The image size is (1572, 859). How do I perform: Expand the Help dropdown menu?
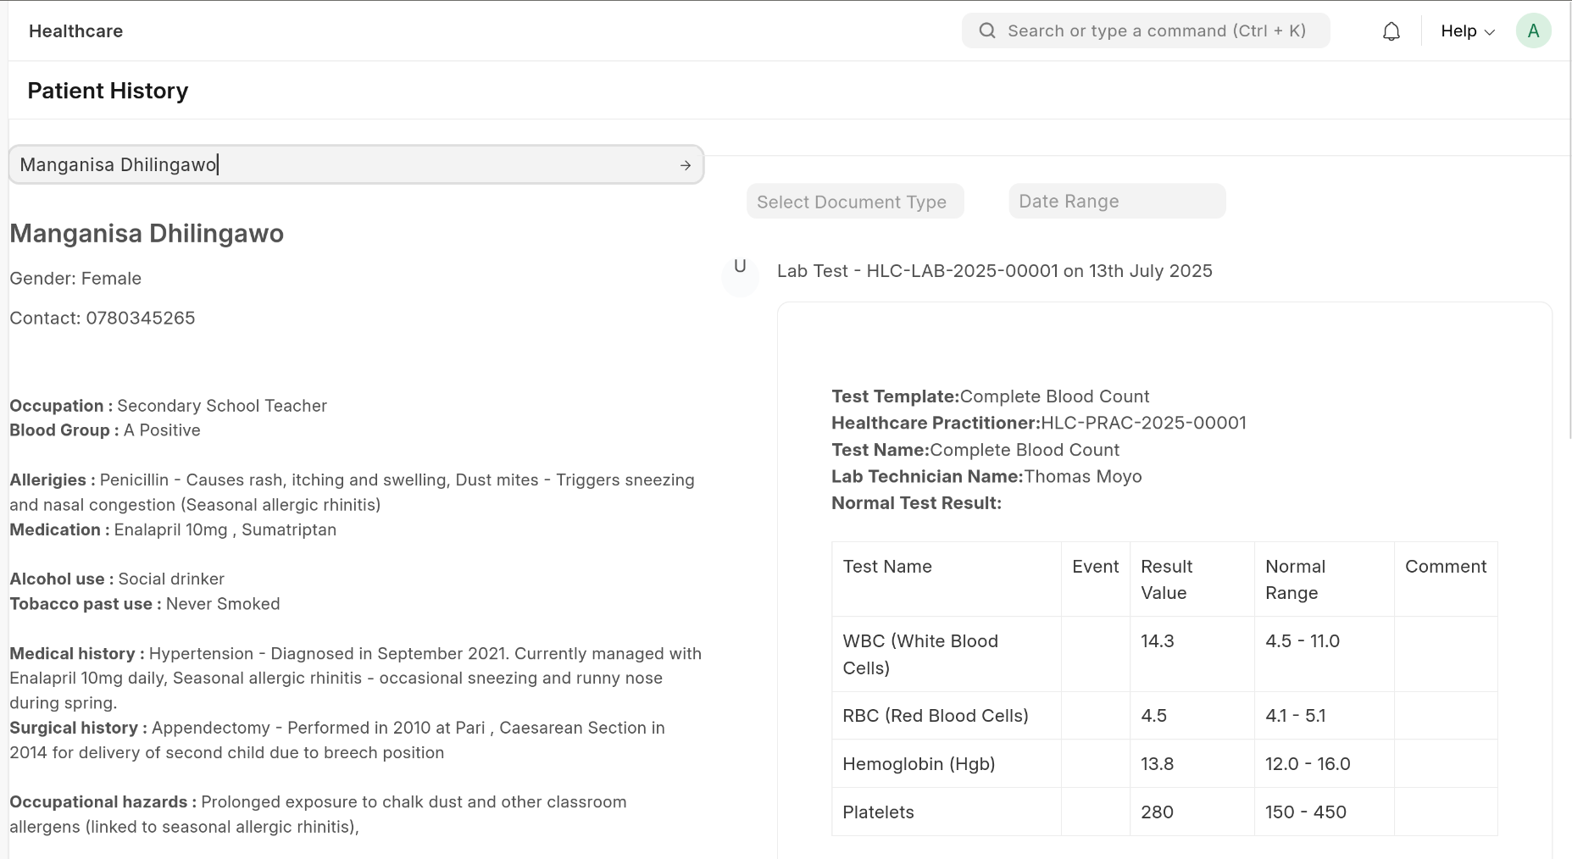click(x=1467, y=31)
